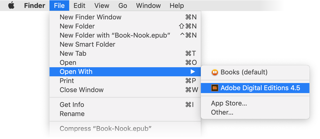Screen dimensions: 320x139
Task: Choose New Tab from File menu
Action: click(x=125, y=54)
